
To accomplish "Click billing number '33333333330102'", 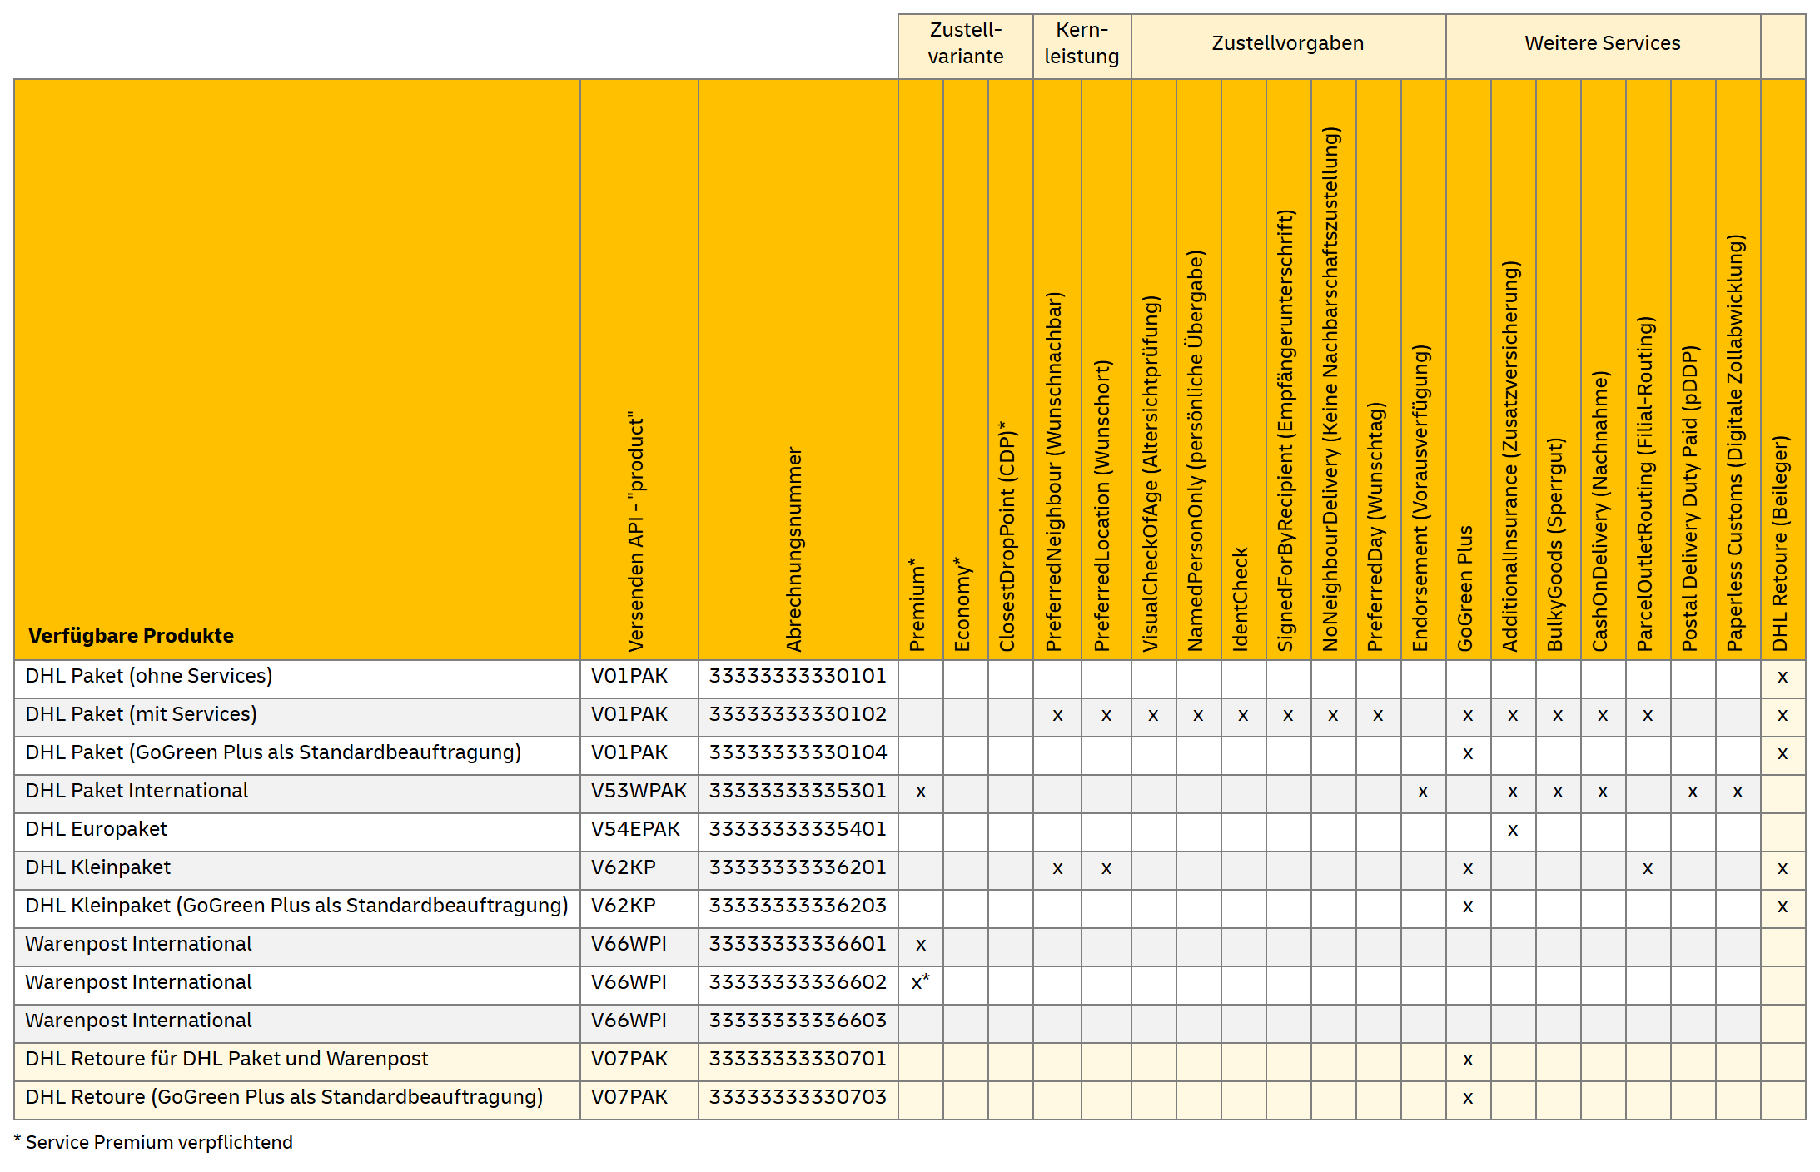I will coord(798,714).
